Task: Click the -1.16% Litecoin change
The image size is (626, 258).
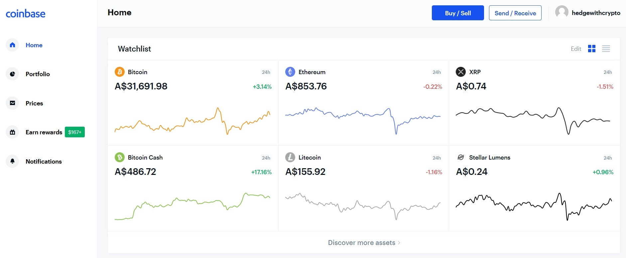Action: pos(434,172)
